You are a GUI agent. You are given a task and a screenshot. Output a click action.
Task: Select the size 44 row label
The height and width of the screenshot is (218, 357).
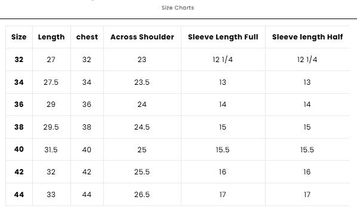click(19, 195)
